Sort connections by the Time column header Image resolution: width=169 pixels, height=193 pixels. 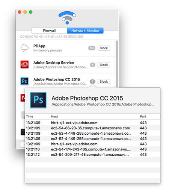[x=38, y=117]
